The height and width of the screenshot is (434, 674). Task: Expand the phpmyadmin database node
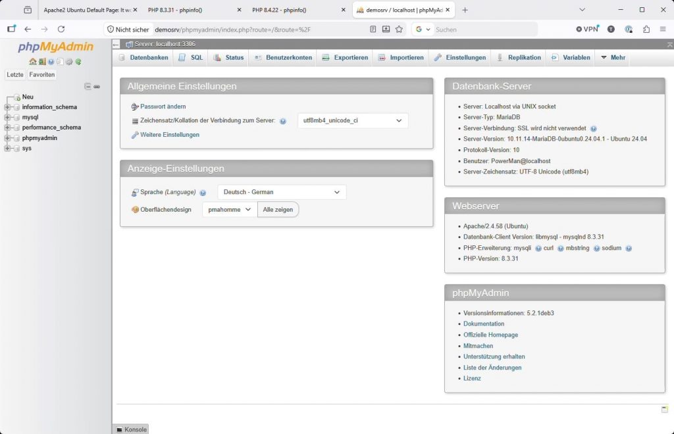pos(7,138)
